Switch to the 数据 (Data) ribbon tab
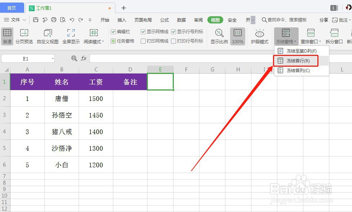 pos(181,20)
